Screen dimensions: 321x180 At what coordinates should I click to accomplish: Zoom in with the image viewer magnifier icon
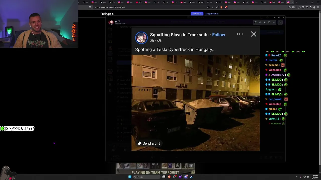coord(256,22)
